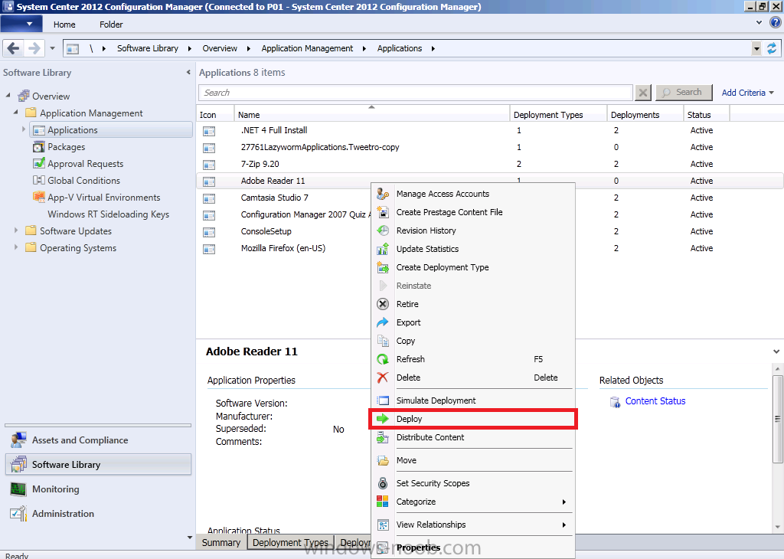This screenshot has width=784, height=559.
Task: Click the Set Security Scopes lock icon
Action: pos(383,483)
